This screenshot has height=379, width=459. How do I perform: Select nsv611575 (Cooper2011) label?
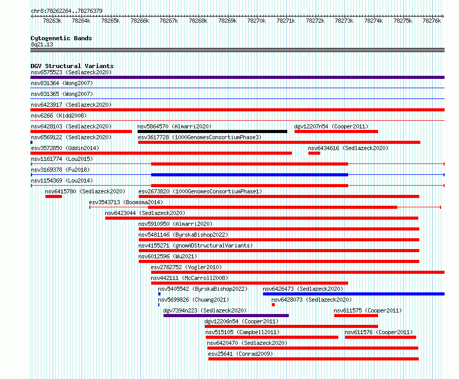pos(368,310)
